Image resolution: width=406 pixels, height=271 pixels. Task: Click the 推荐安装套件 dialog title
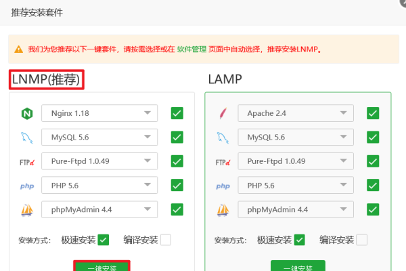[37, 12]
